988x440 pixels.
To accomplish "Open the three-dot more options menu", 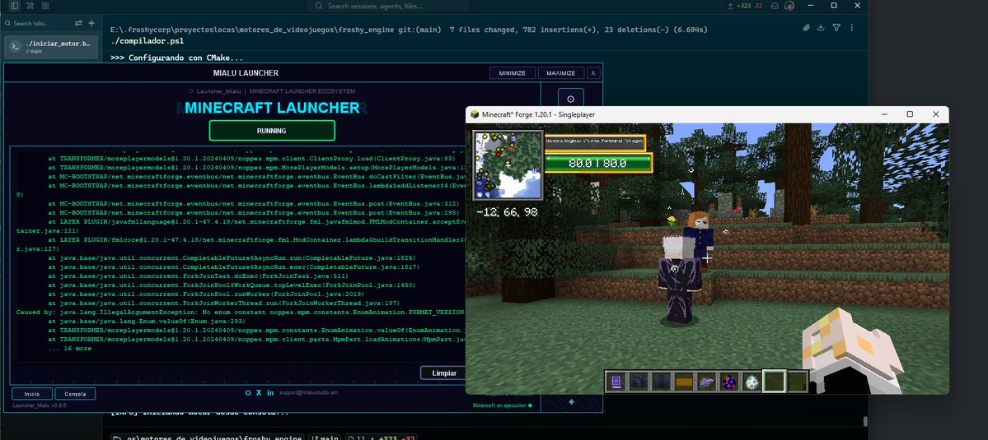I will tap(852, 28).
